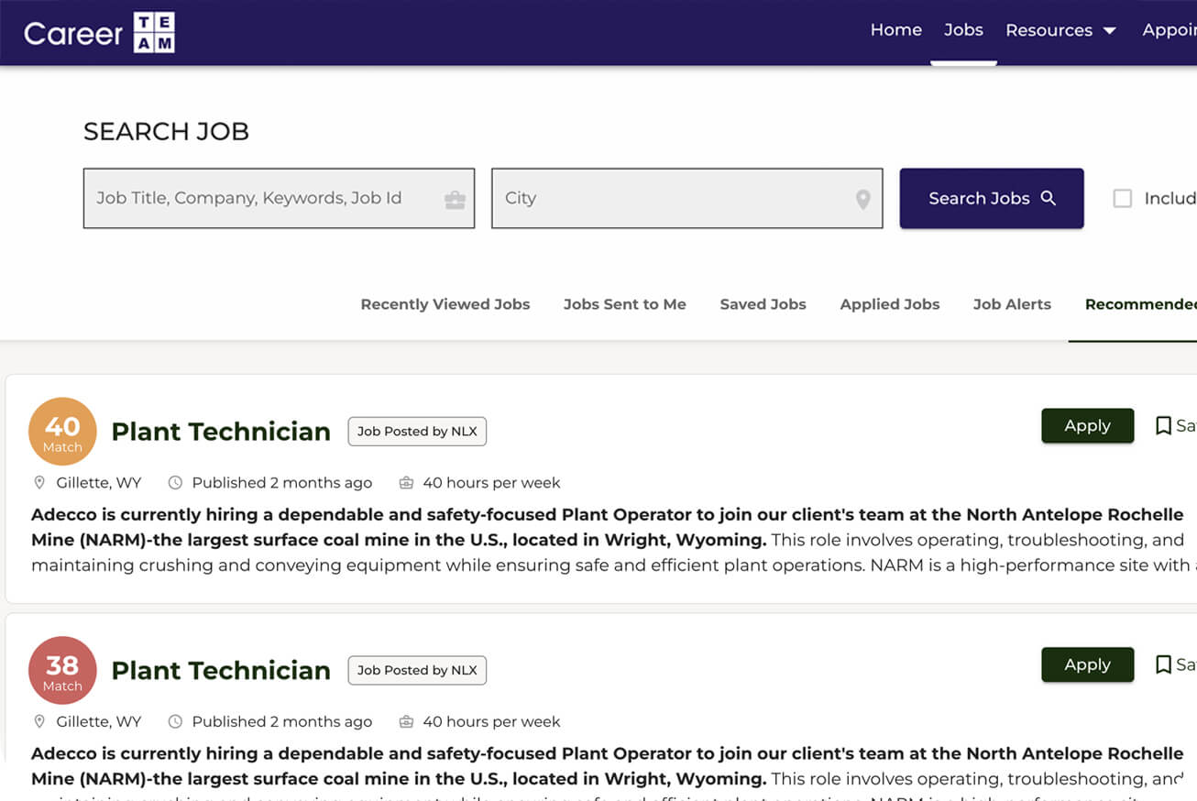Screen dimensions: 1197x801
Task: Focus the Job Title, Company, Keywords input
Action: [261, 198]
